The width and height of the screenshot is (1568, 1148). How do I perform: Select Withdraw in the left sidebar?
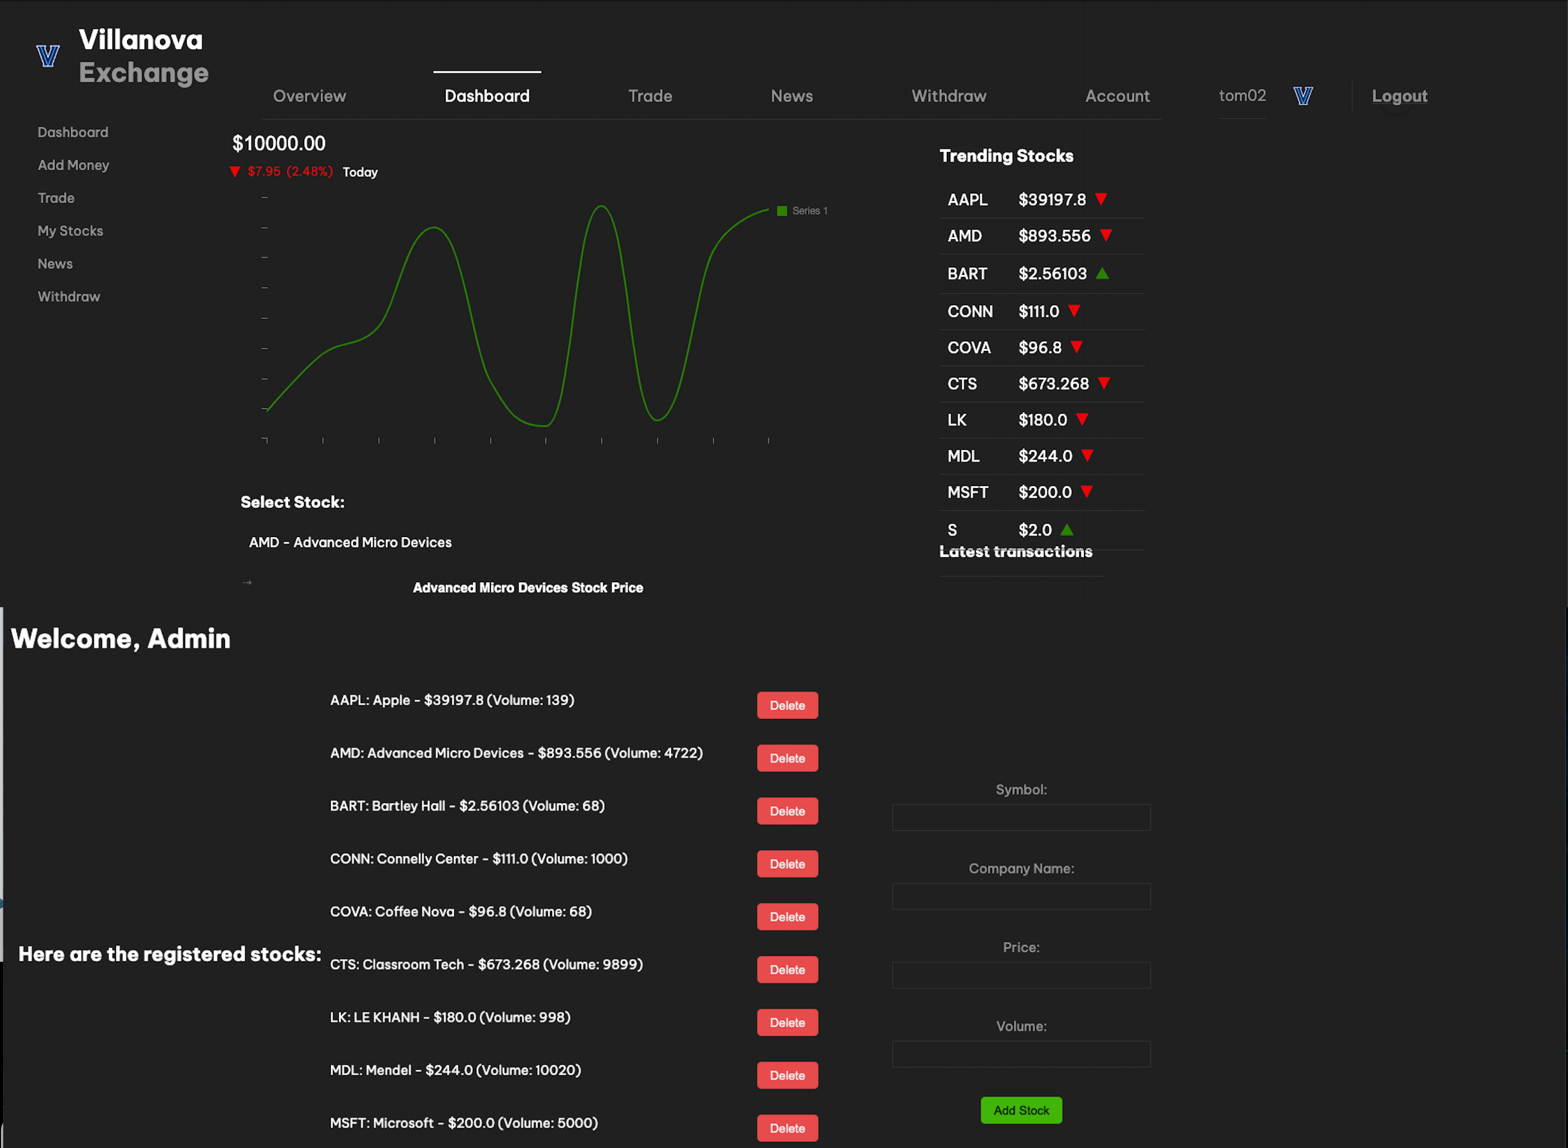[69, 297]
